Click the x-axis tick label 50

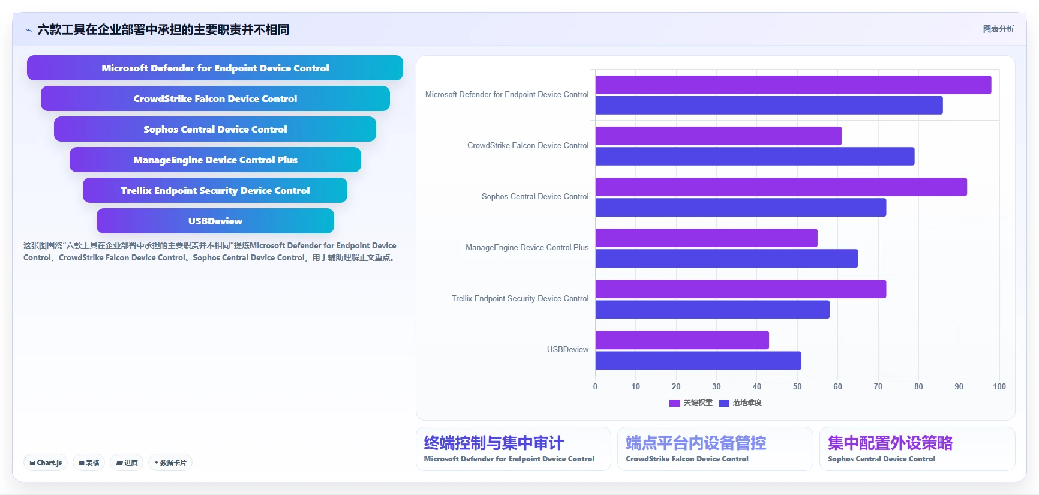coord(797,387)
